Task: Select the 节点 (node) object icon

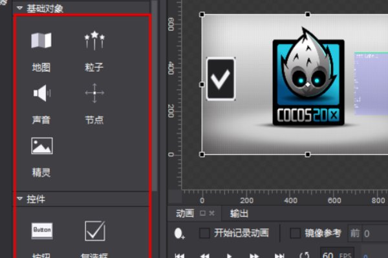Action: tap(94, 93)
